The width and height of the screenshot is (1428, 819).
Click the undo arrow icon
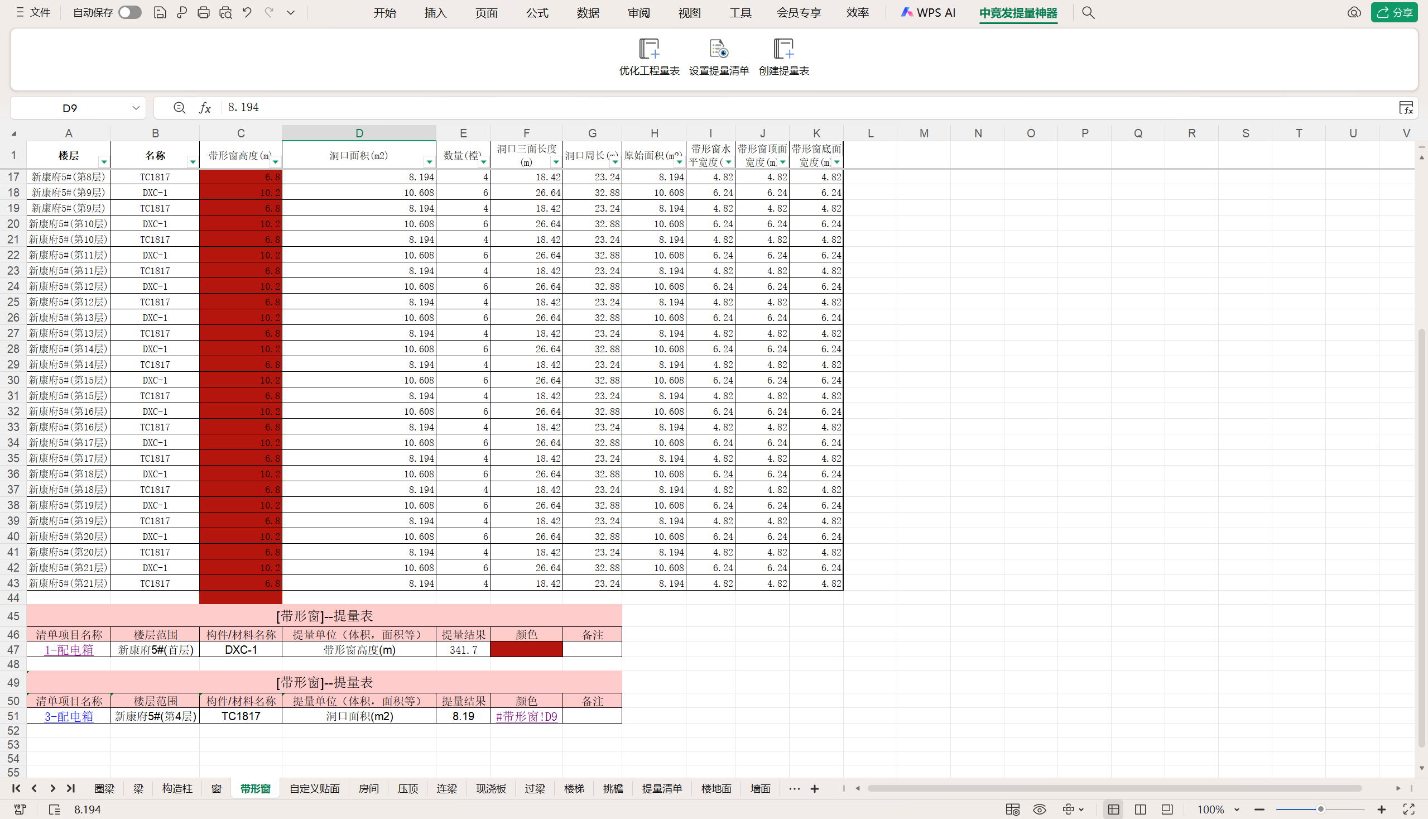pyautogui.click(x=247, y=12)
